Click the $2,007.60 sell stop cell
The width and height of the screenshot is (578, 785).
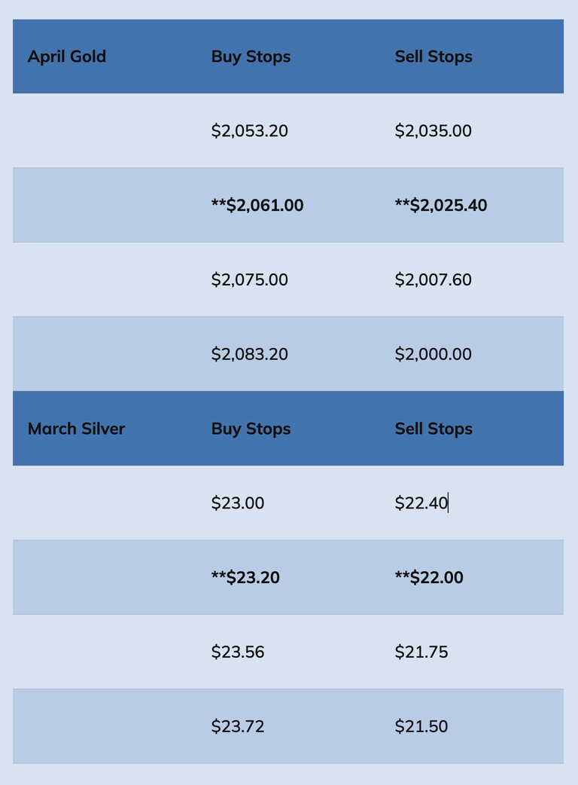pos(433,279)
